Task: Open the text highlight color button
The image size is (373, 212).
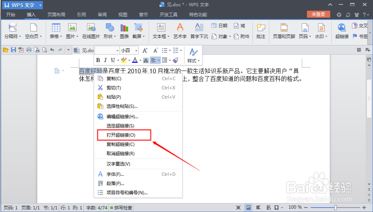Action: tap(124, 60)
